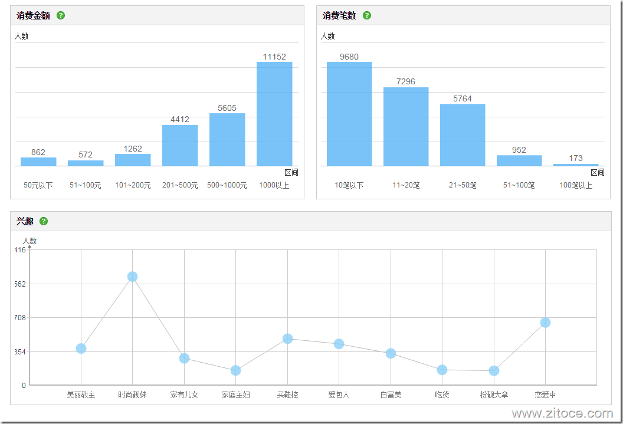Click the 51~100元 bar with value 572
The width and height of the screenshot is (623, 424).
click(86, 163)
